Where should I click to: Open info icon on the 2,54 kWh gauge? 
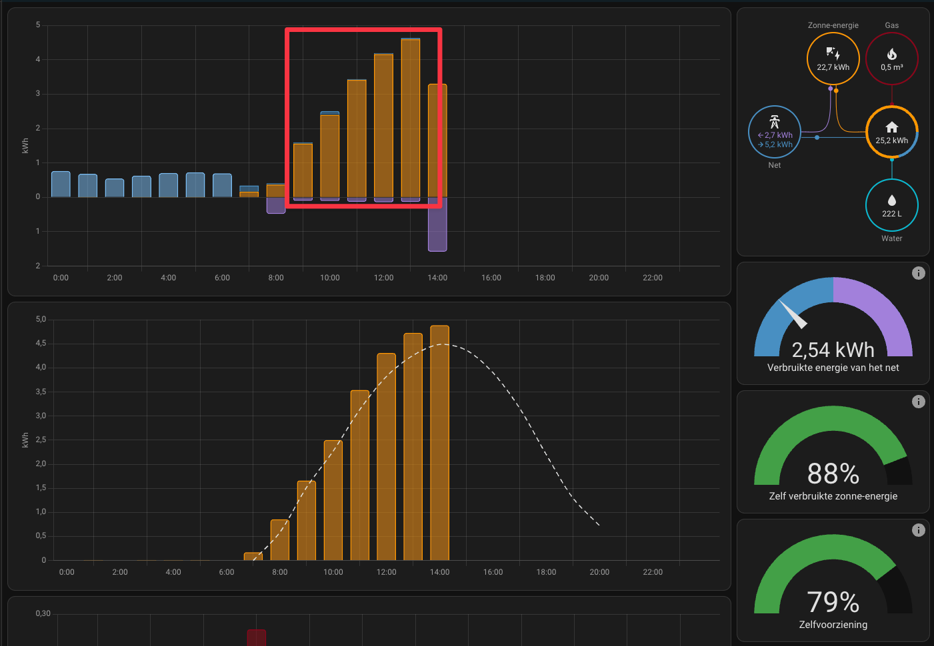[x=918, y=273]
